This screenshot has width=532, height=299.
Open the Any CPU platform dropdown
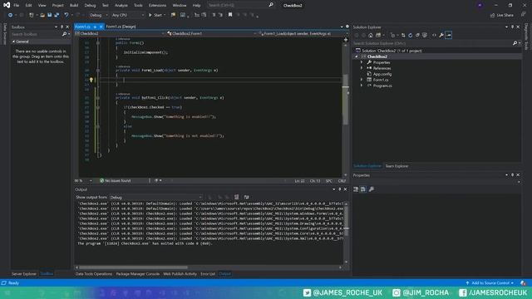[x=127, y=15]
